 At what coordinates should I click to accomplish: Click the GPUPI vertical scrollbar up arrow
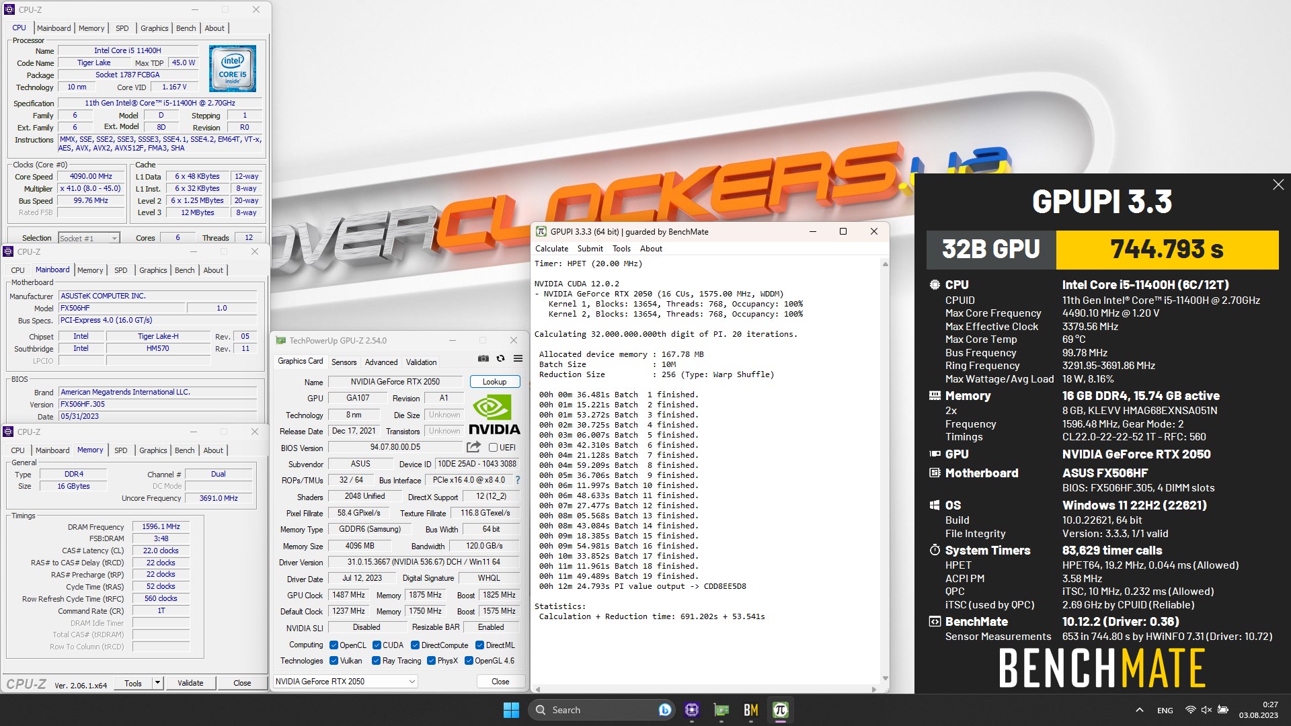(x=885, y=264)
